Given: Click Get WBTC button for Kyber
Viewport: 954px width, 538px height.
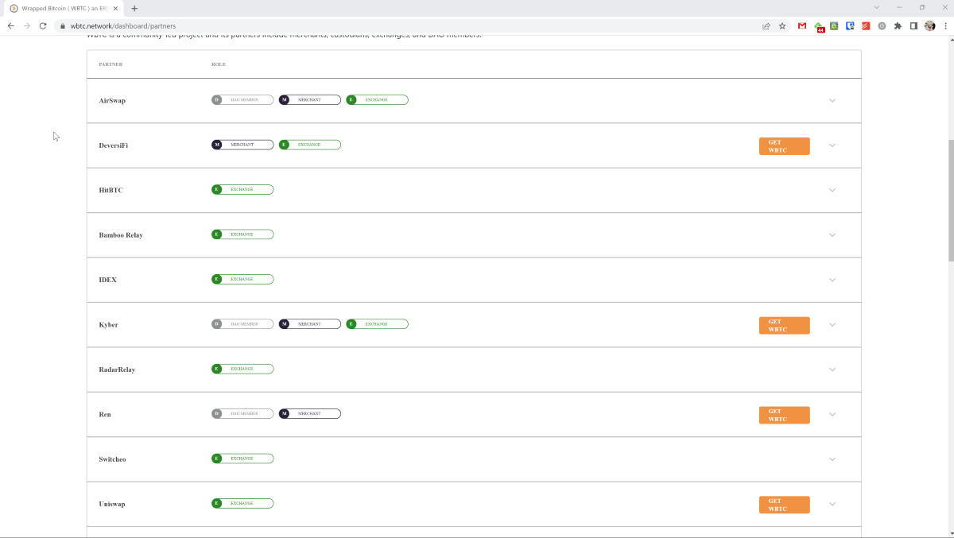Looking at the screenshot, I should [785, 326].
